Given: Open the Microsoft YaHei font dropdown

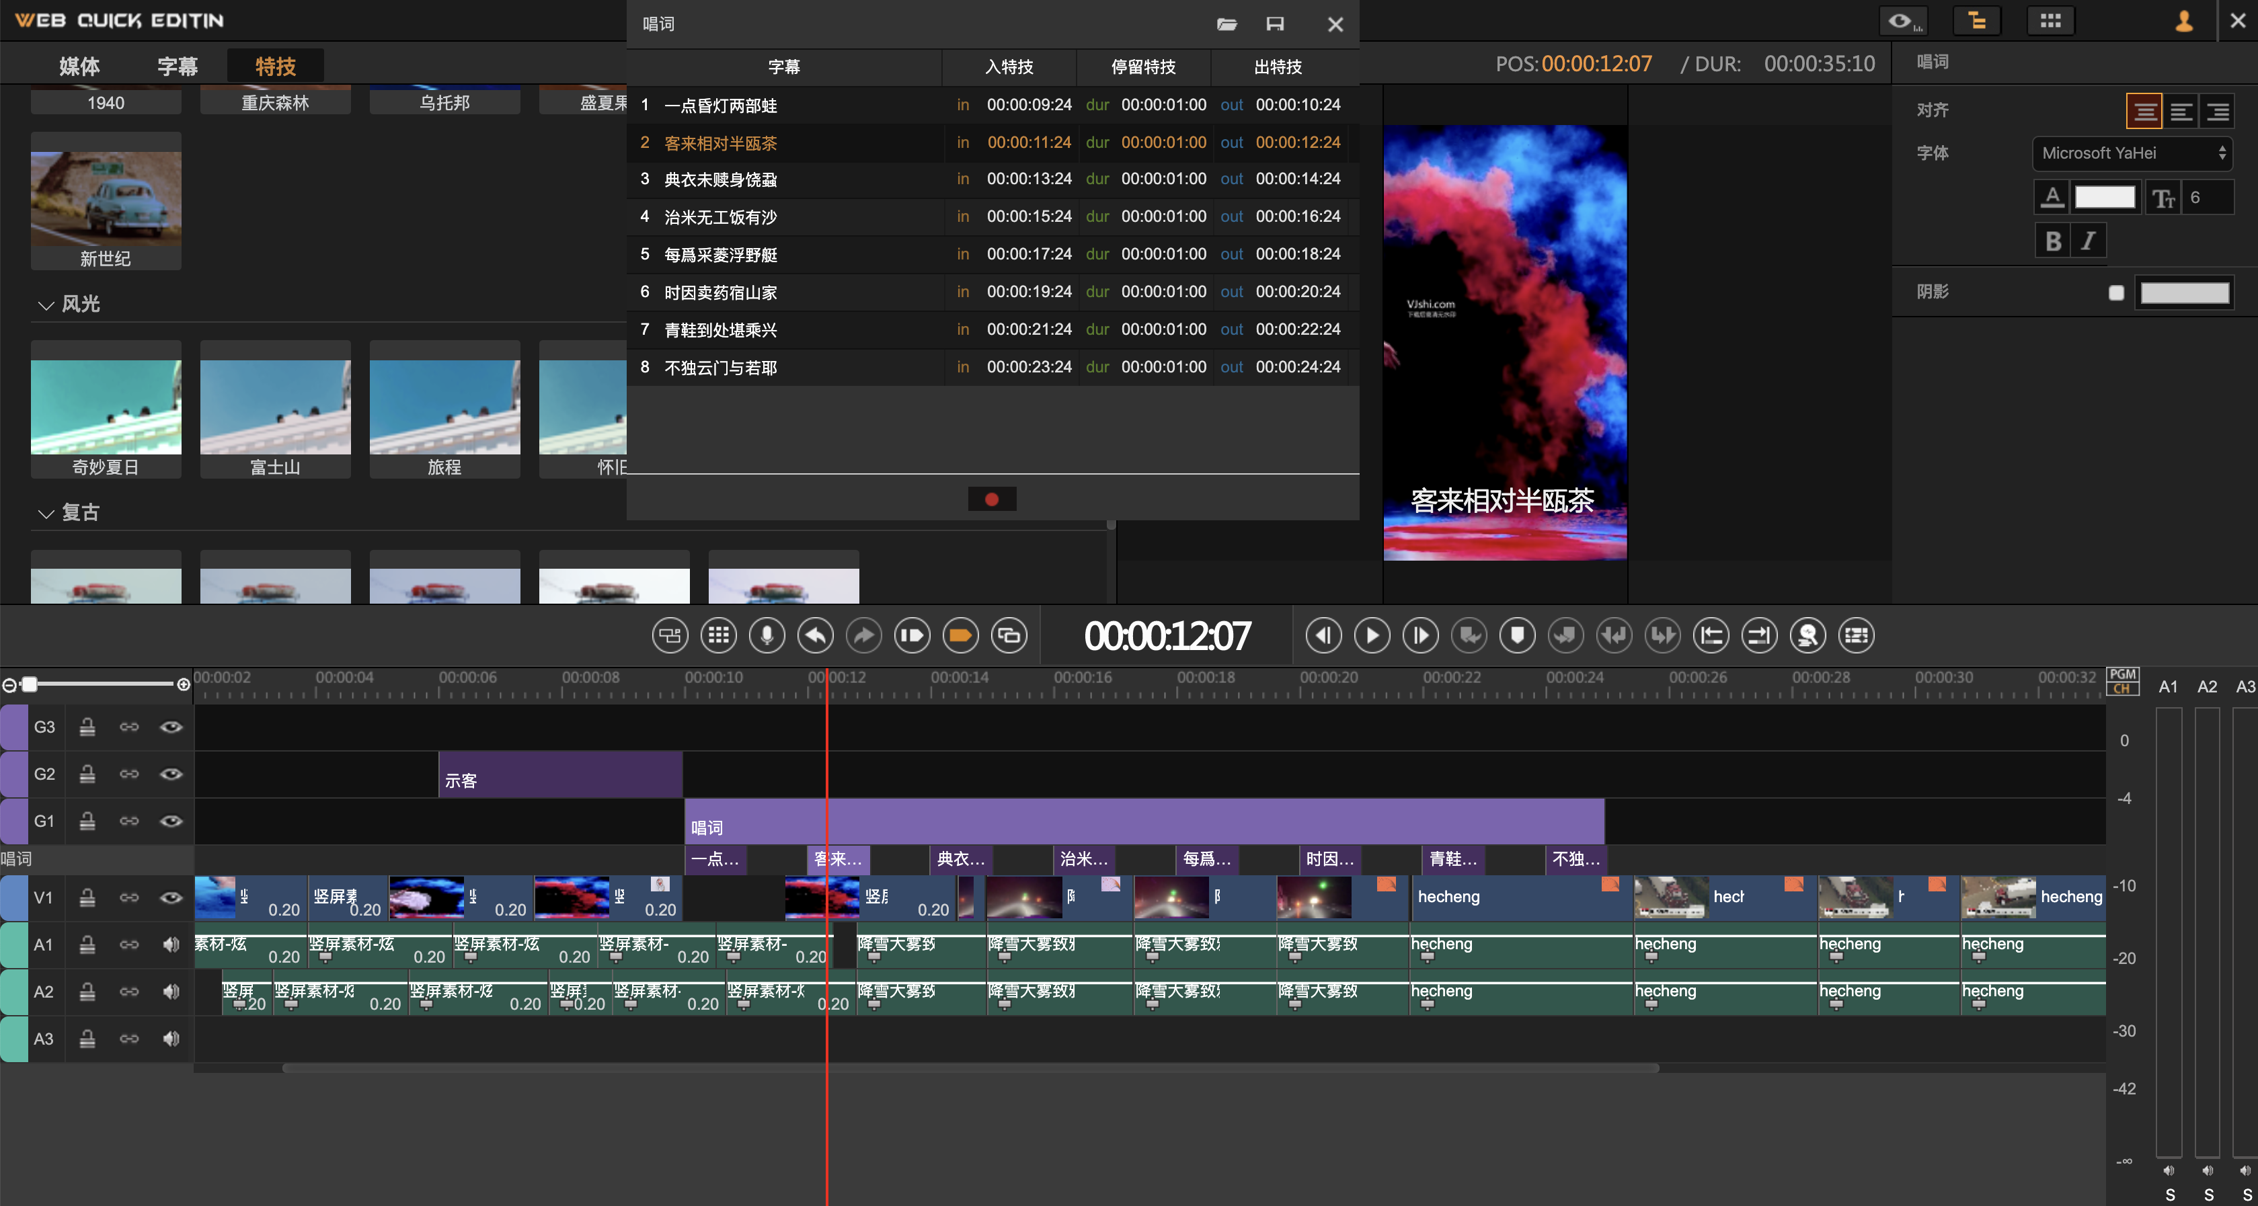Looking at the screenshot, I should point(2132,153).
